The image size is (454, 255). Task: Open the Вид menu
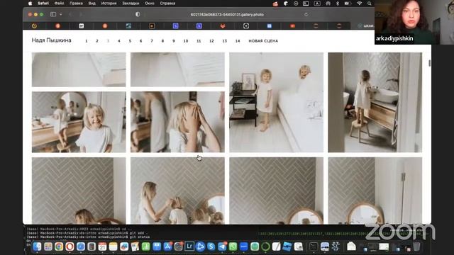click(x=92, y=4)
